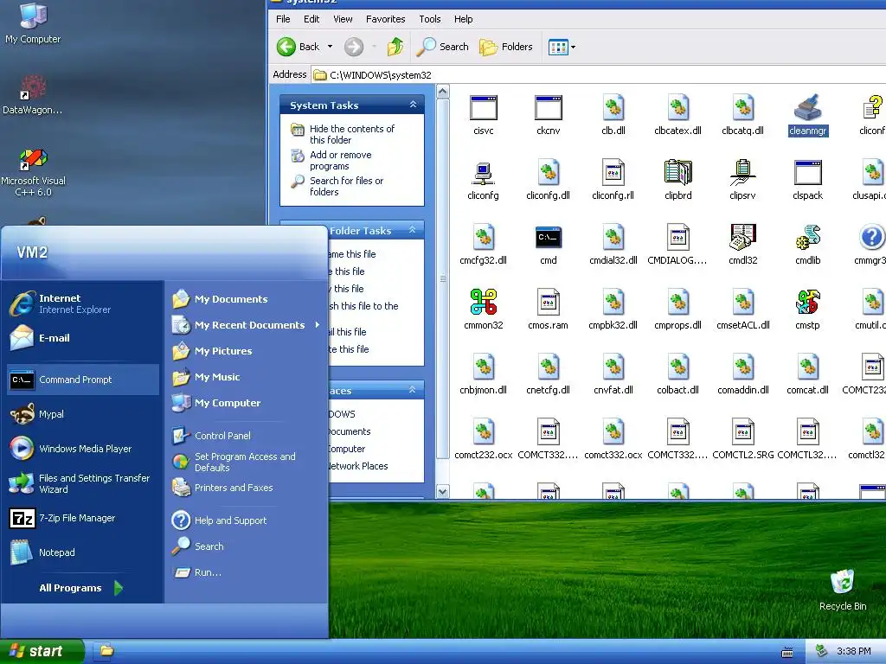Screen dimensions: 886x664
Task: Click the Start button
Action: pos(42,651)
